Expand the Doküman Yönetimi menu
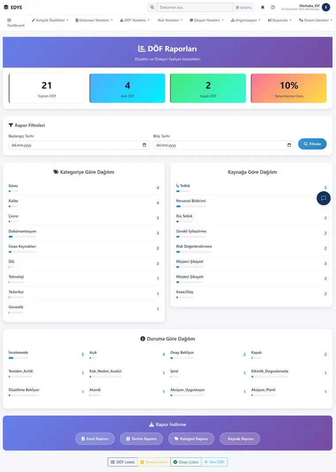Viewport: 336px width, 472px height. [x=94, y=20]
